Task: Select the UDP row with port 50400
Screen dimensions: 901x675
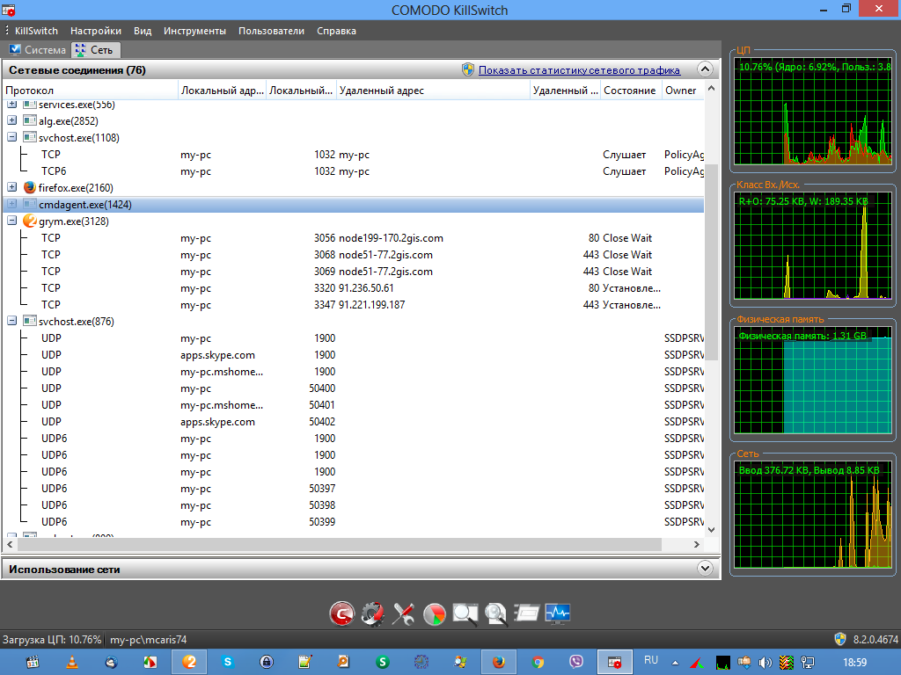Action: (354, 388)
